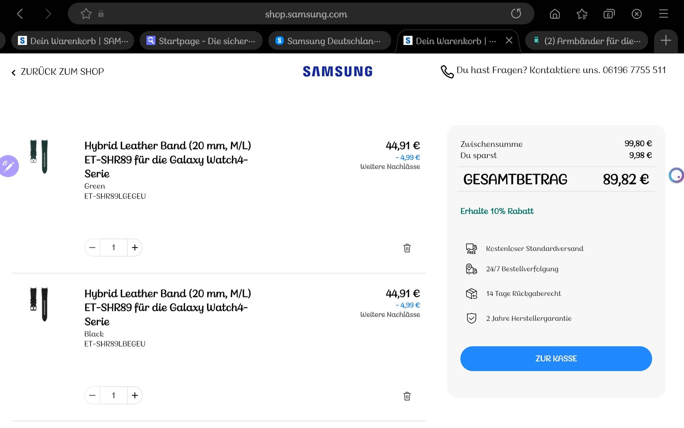This screenshot has width=684, height=428.
Task: Open the tab overview icon showing 6
Action: (609, 14)
